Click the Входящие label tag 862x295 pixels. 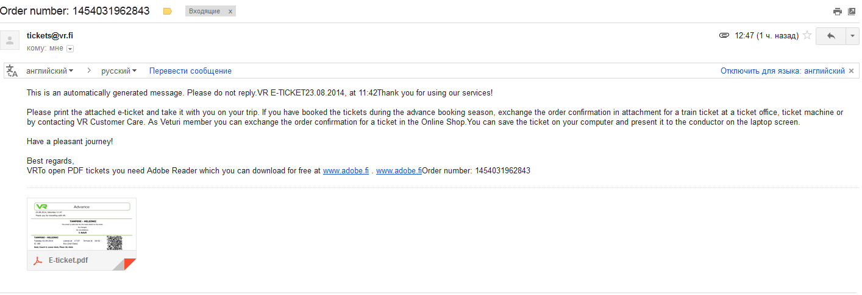(x=205, y=12)
